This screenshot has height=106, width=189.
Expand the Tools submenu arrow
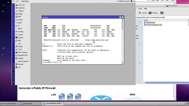tap(29, 49)
